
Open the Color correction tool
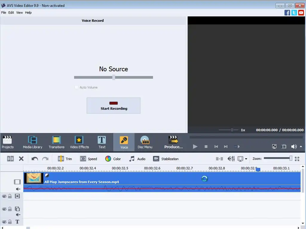pos(113,159)
